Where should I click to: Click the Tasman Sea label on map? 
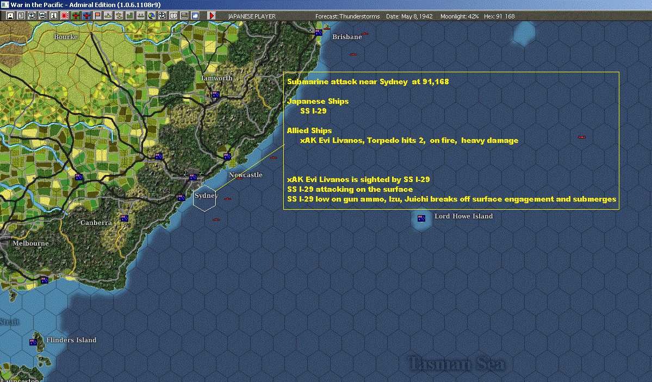[x=457, y=364]
